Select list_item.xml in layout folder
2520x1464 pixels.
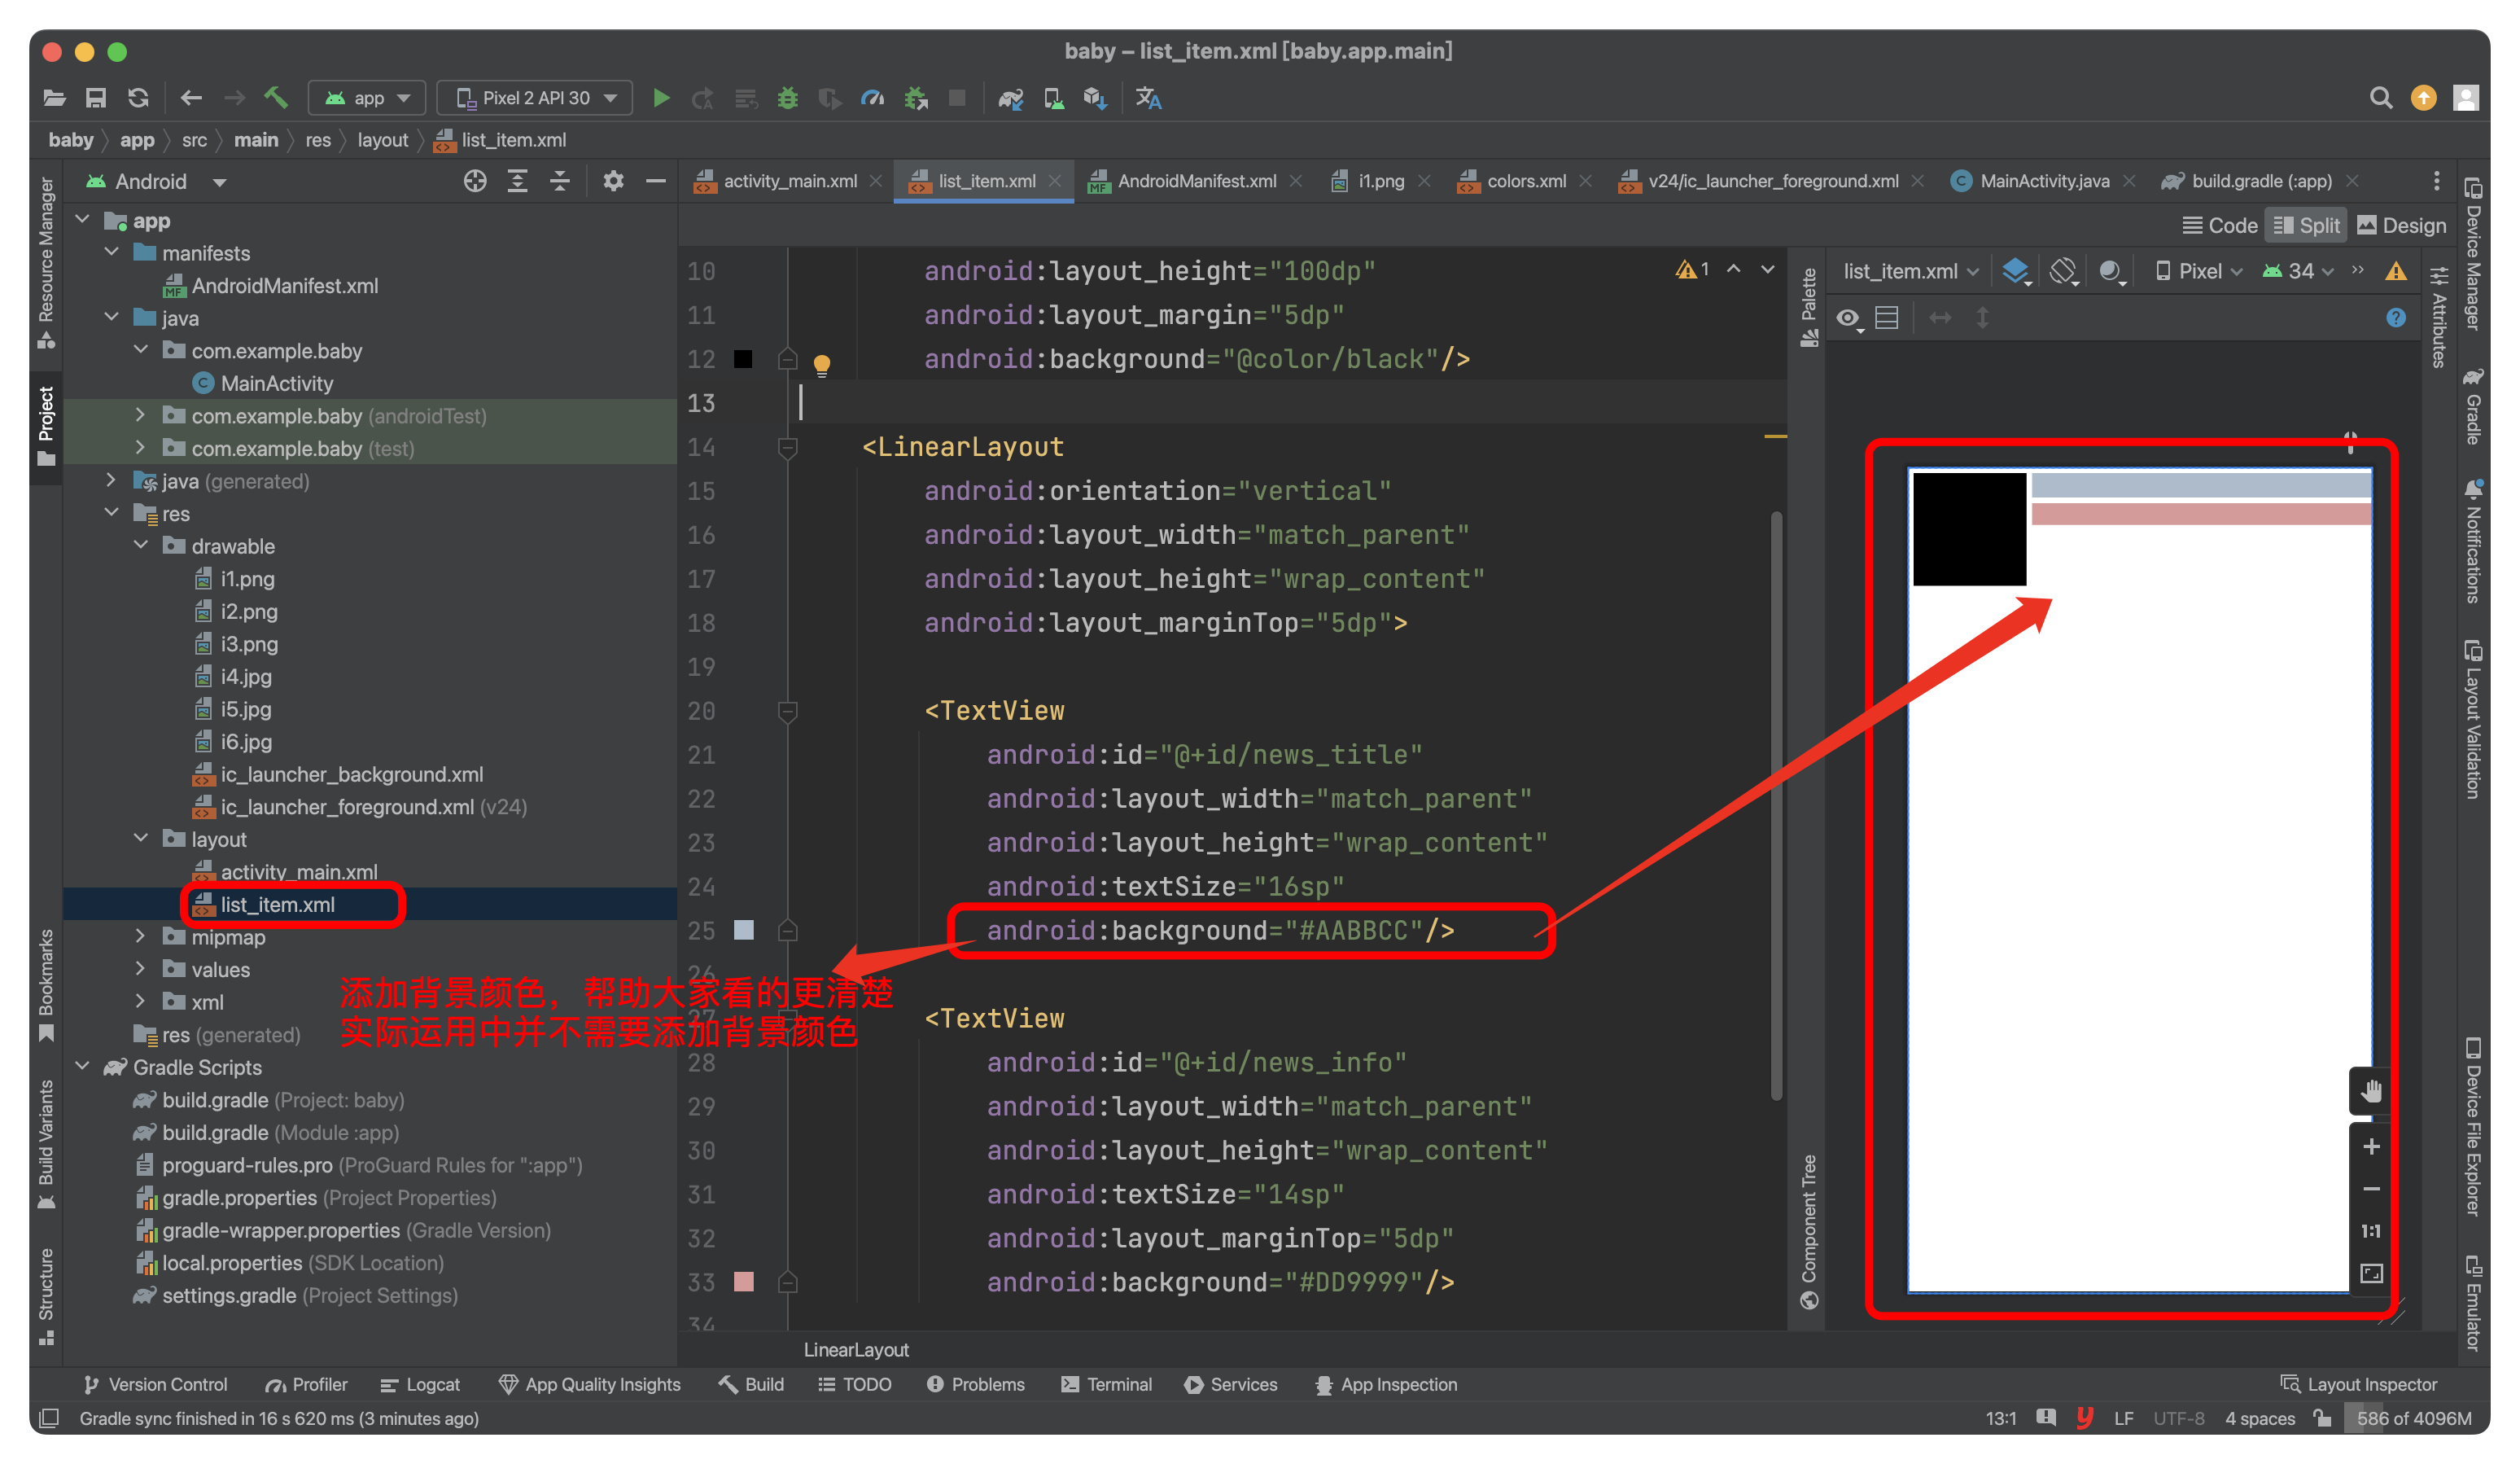point(277,905)
